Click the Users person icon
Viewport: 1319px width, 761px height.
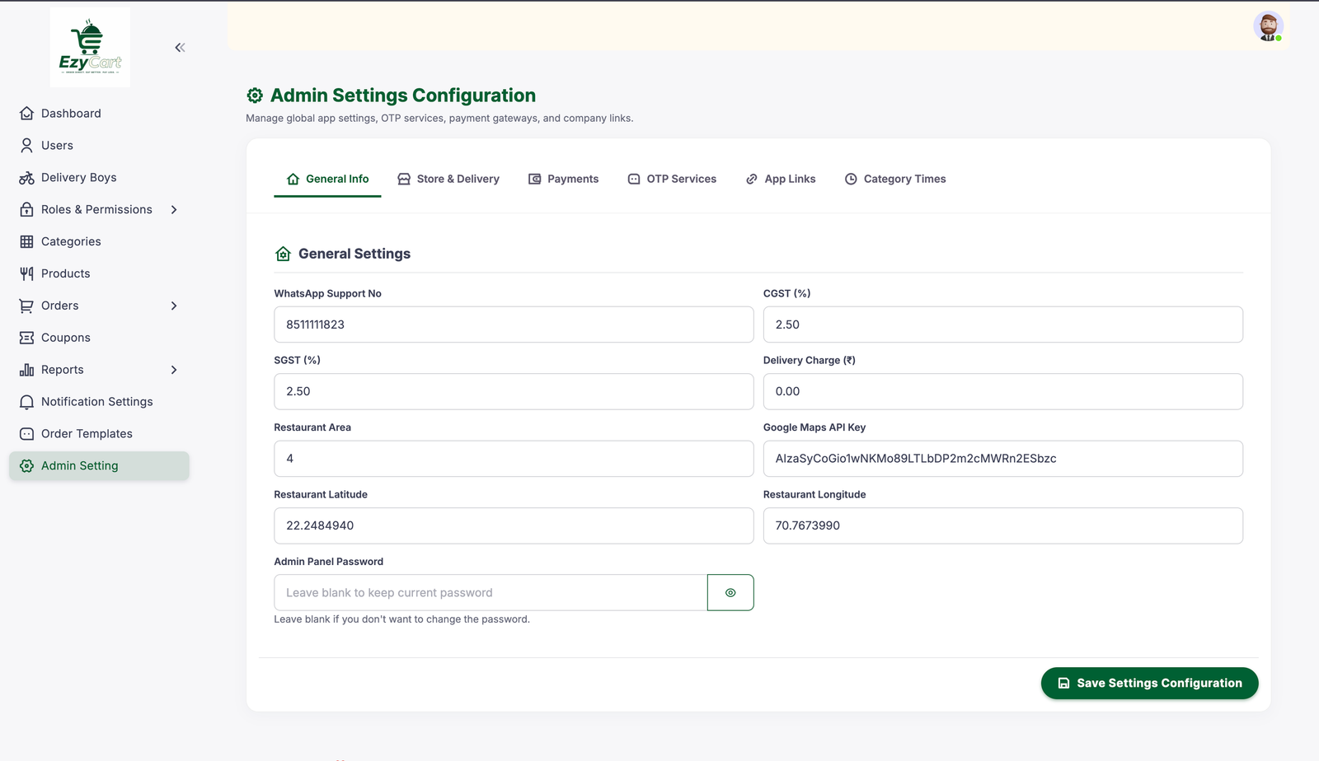[26, 146]
